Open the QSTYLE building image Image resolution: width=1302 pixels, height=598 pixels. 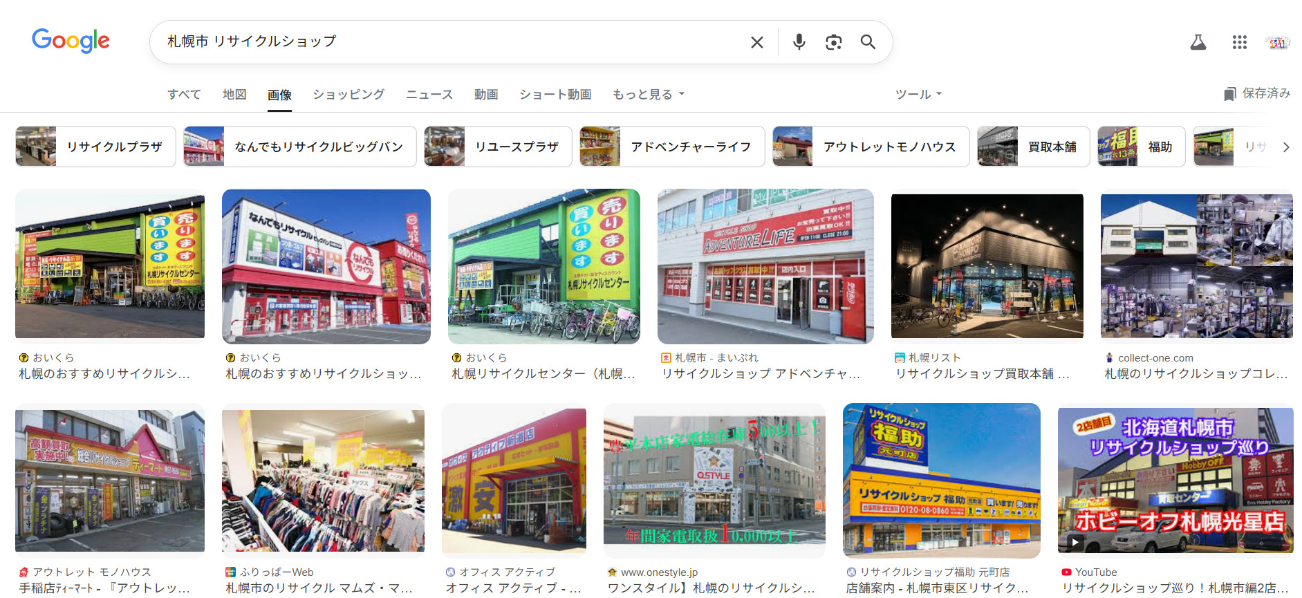click(714, 480)
